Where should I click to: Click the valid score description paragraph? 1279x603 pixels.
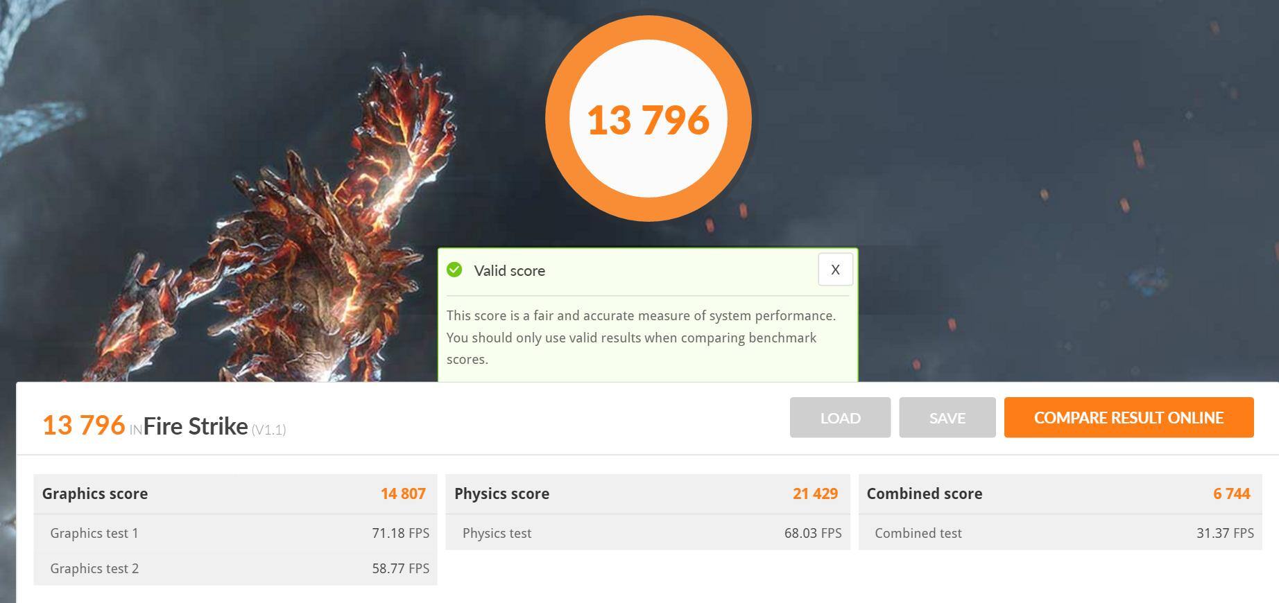pyautogui.click(x=640, y=338)
